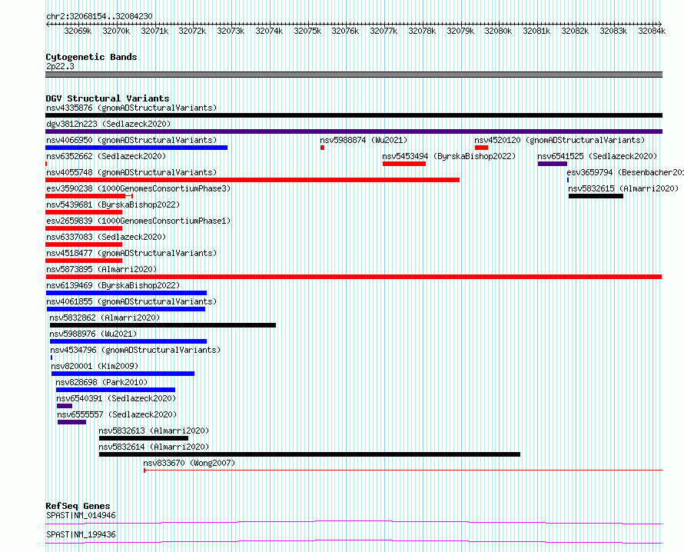
Task: Select the blue nsv828698 variant bar
Action: [115, 390]
